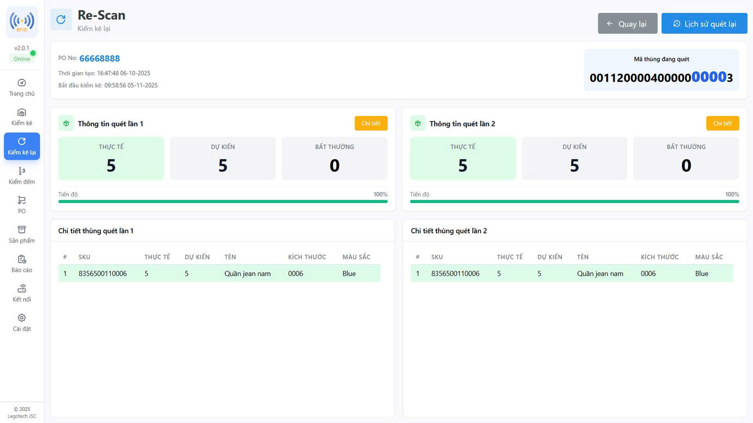Open Kiểm đếm counting page
This screenshot has width=753, height=423.
pos(22,176)
